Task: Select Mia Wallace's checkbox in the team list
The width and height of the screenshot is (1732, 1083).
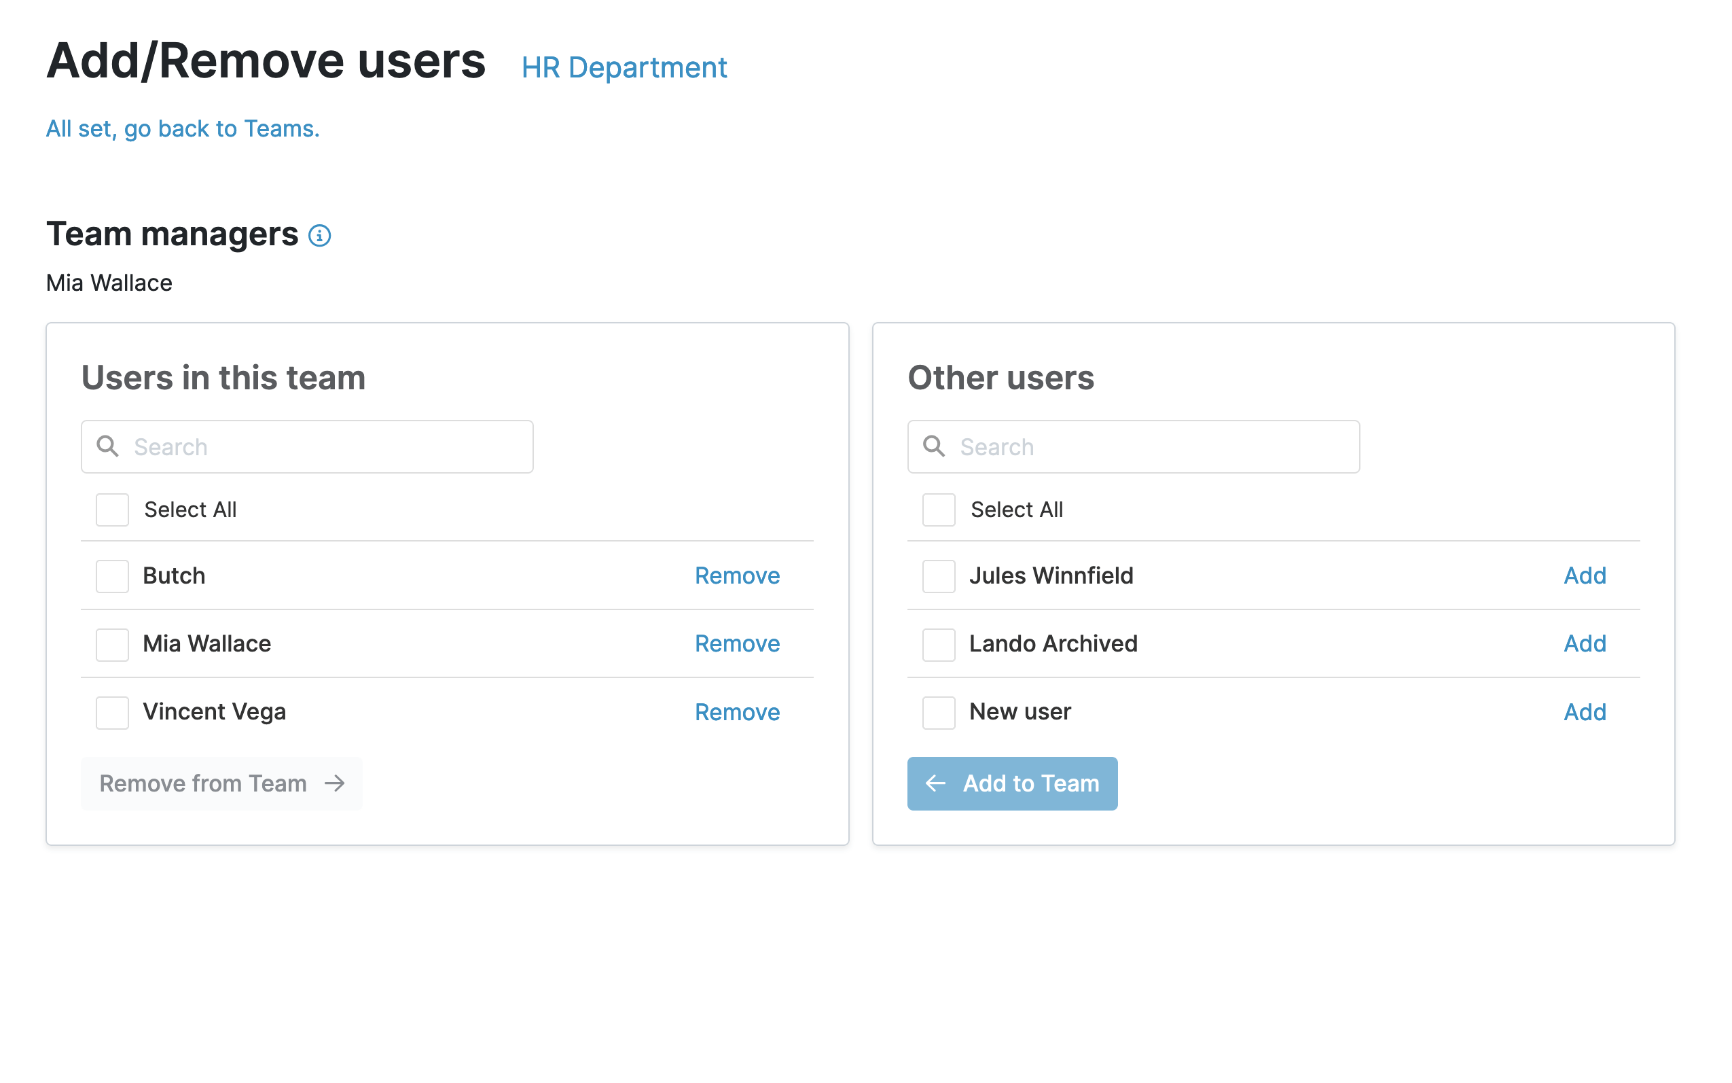Action: click(x=113, y=644)
